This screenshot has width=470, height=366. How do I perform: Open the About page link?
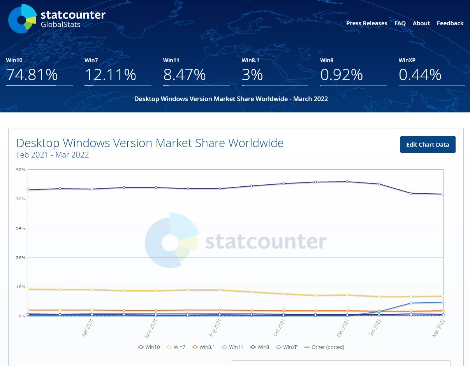pos(421,23)
